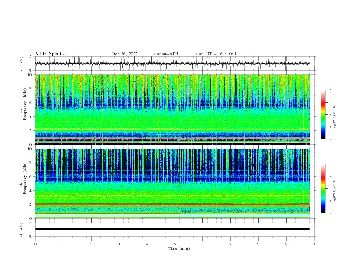
Task: Click the "10" tick on time axis
Action: point(314,244)
